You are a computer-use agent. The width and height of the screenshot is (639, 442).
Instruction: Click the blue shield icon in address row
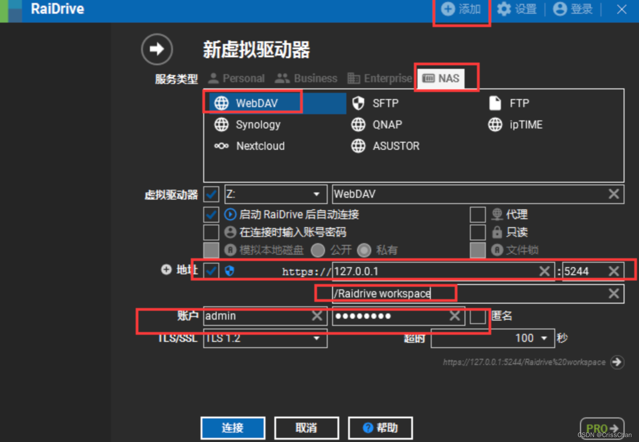[x=229, y=271]
